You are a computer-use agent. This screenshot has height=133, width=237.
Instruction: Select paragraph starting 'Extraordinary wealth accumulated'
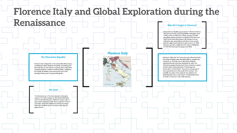182,39
